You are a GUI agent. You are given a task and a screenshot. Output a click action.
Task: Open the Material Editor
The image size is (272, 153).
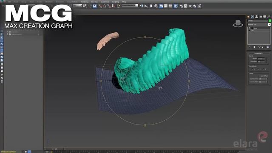176,6
